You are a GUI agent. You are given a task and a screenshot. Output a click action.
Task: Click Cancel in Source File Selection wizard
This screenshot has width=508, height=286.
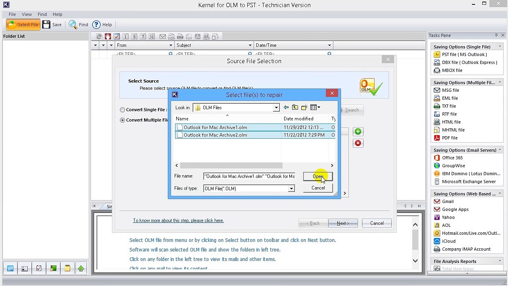[x=377, y=223]
